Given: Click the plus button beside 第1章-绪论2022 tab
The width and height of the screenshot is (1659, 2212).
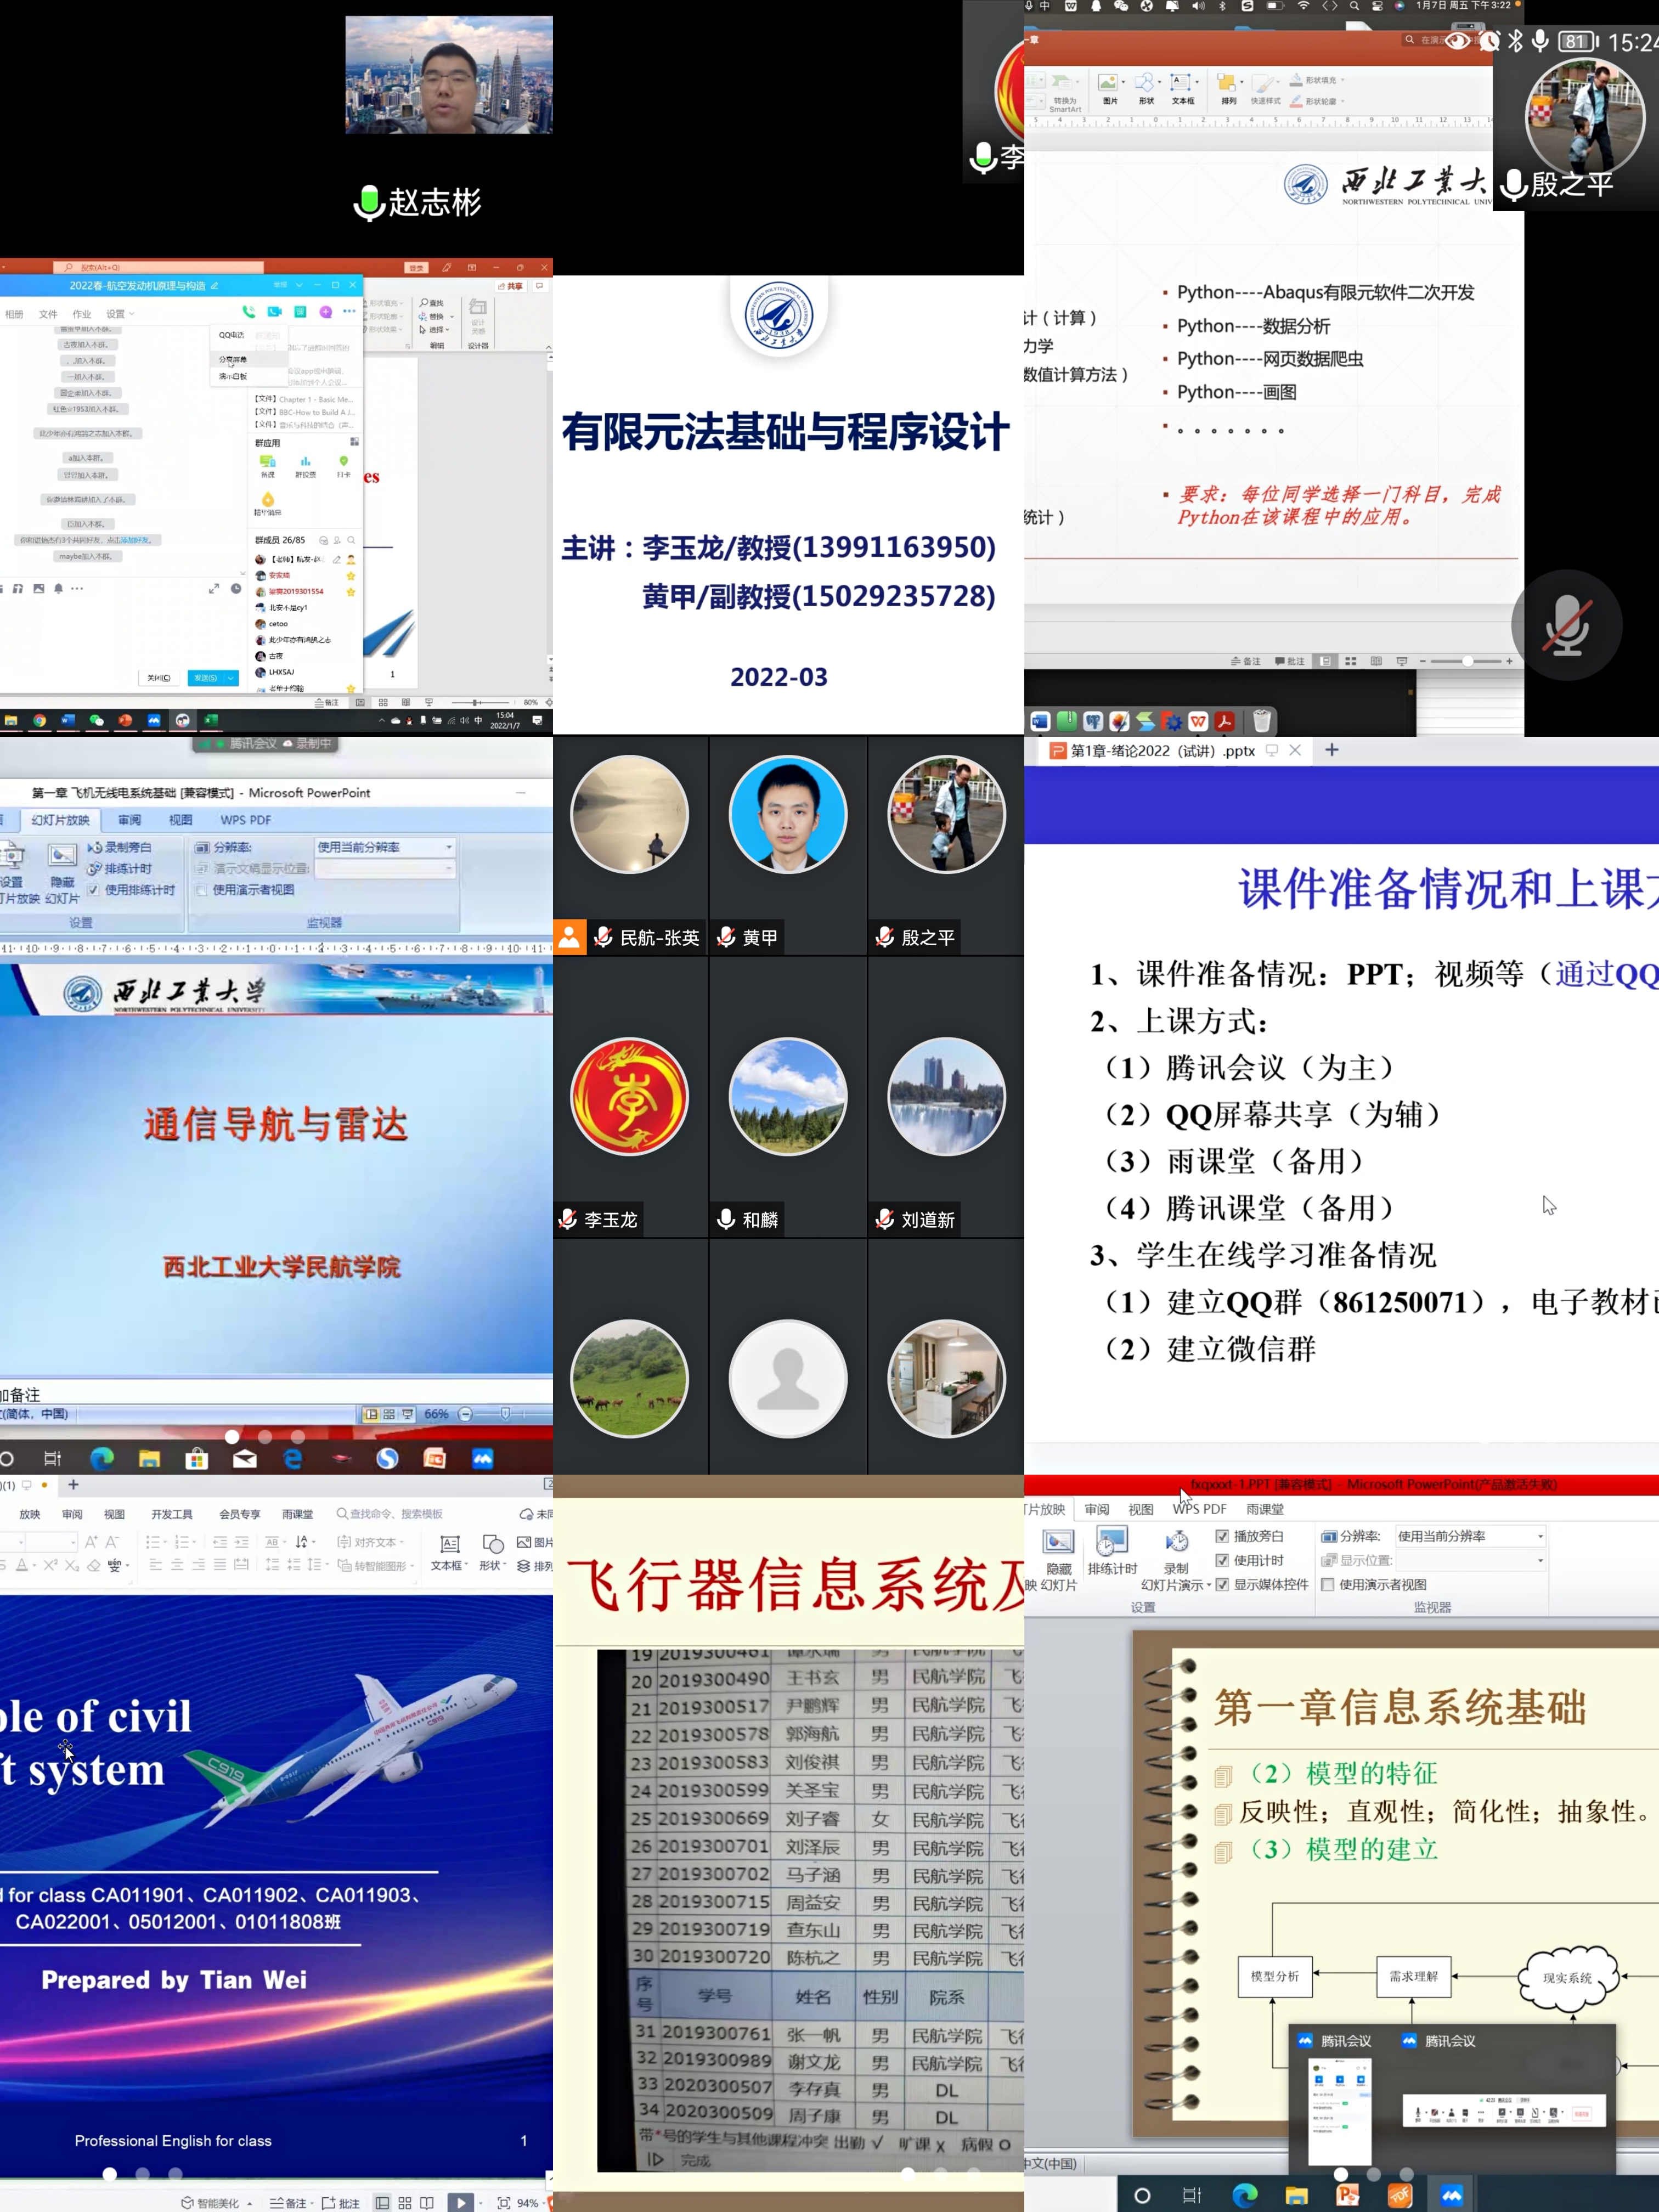Looking at the screenshot, I should [x=1331, y=750].
